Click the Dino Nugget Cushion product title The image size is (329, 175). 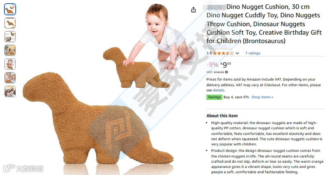[263, 24]
